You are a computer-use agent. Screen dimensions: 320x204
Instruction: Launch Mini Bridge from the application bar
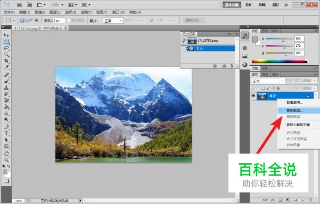tap(30, 5)
